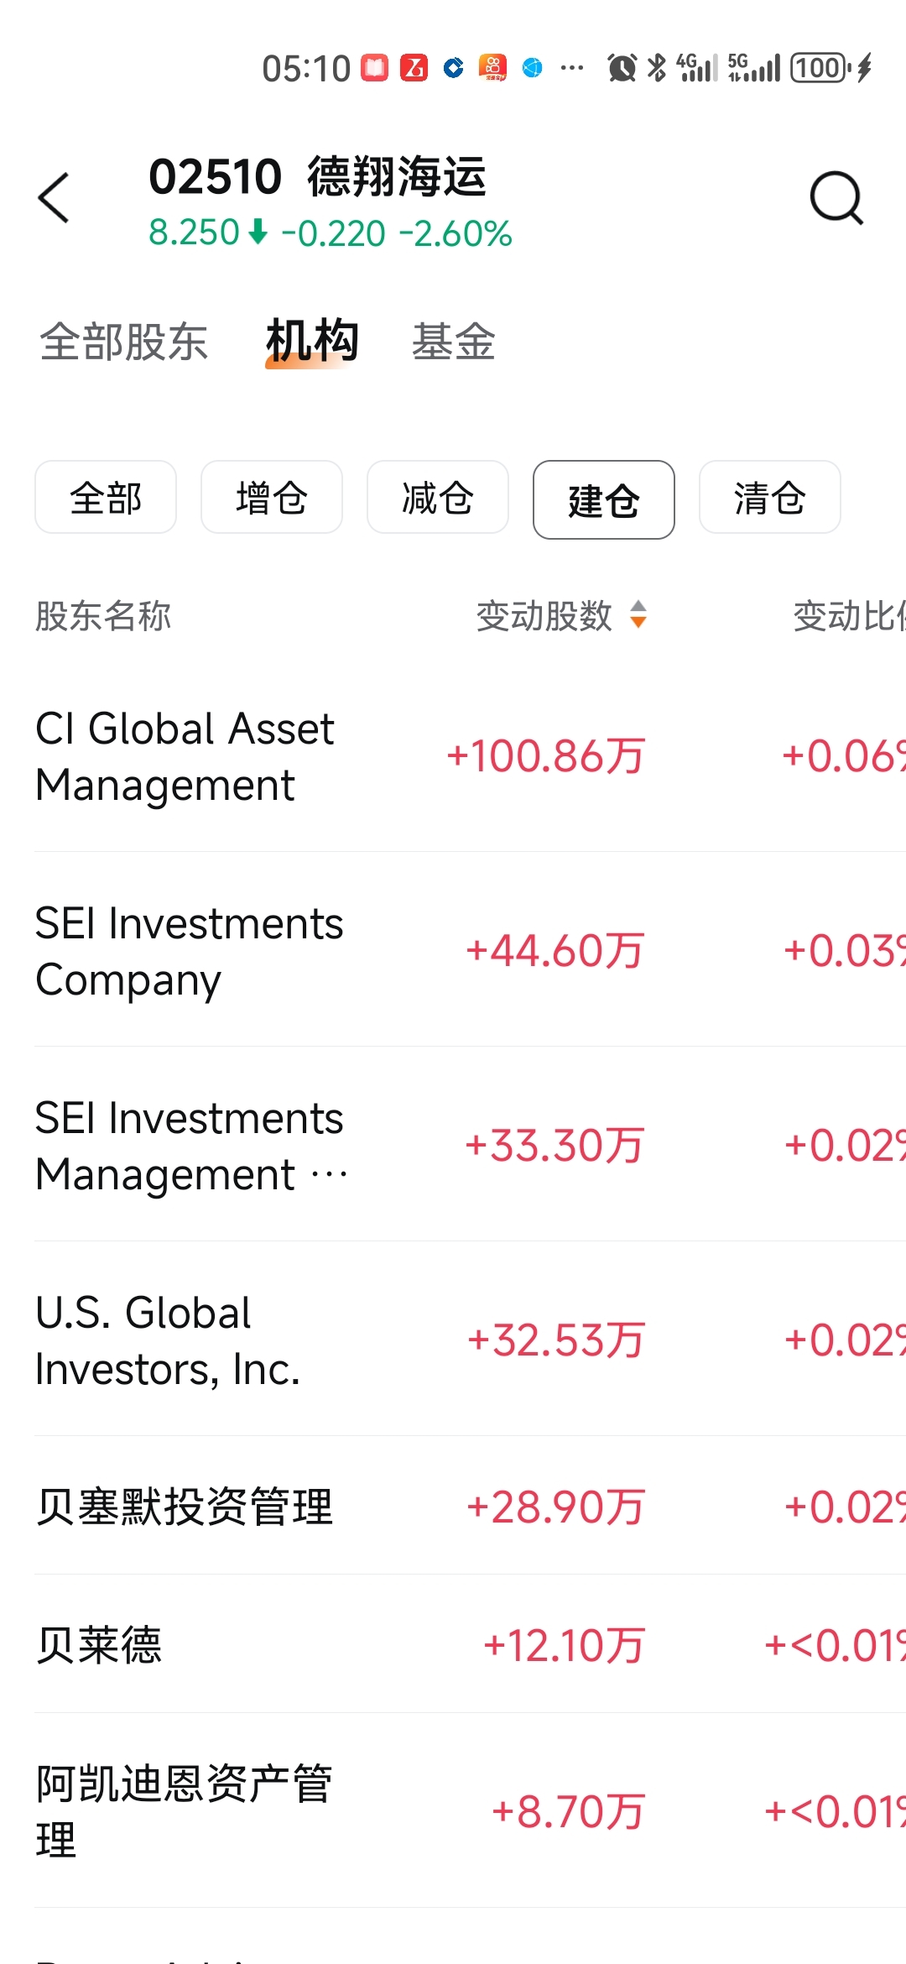Sort by 变动股数 arrow indicator
The height and width of the screenshot is (1964, 906).
pyautogui.click(x=638, y=615)
